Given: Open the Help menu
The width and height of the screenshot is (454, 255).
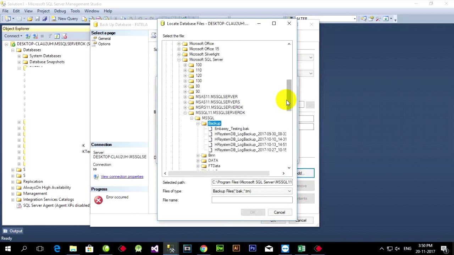Looking at the screenshot, I should (x=108, y=11).
